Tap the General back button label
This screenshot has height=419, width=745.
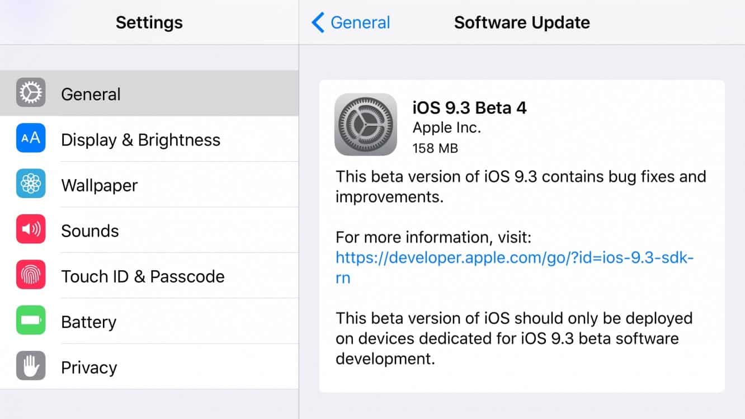click(x=360, y=23)
